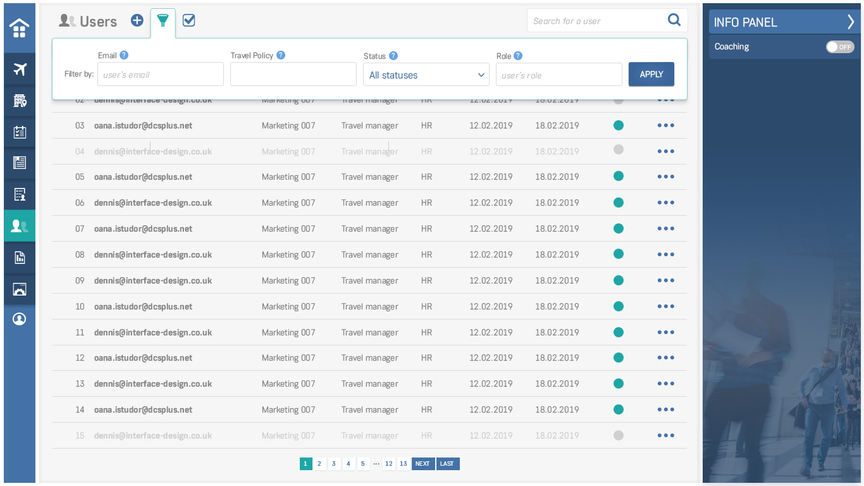
Task: Collapse the Info Panel chevron
Action: point(851,22)
